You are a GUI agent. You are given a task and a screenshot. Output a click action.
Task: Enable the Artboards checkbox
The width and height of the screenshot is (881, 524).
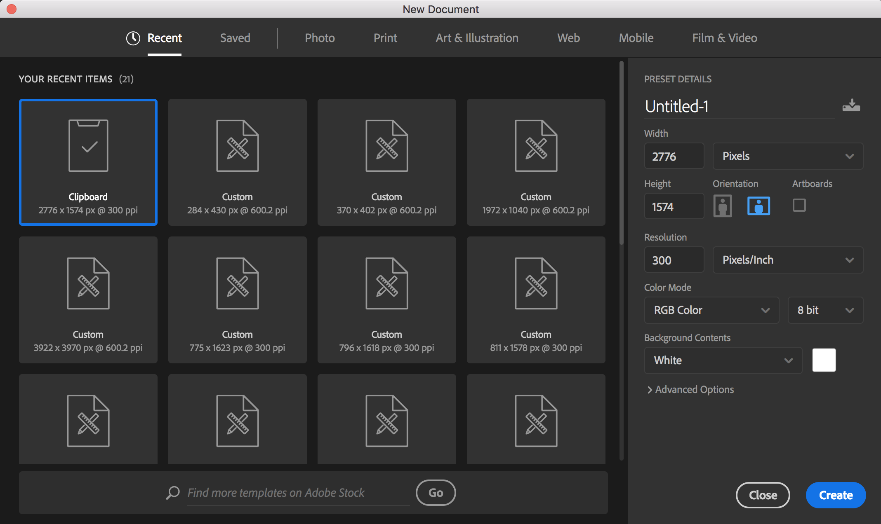click(799, 205)
